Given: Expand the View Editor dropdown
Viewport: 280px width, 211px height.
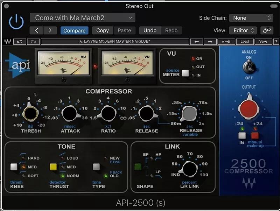Looking at the screenshot, I should click(243, 30).
